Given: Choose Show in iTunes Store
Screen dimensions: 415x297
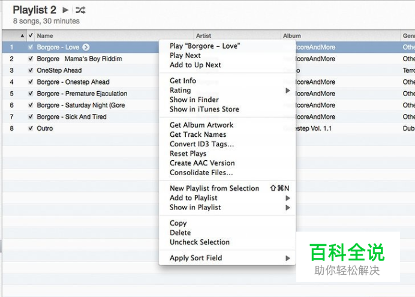Looking at the screenshot, I should click(227, 109).
